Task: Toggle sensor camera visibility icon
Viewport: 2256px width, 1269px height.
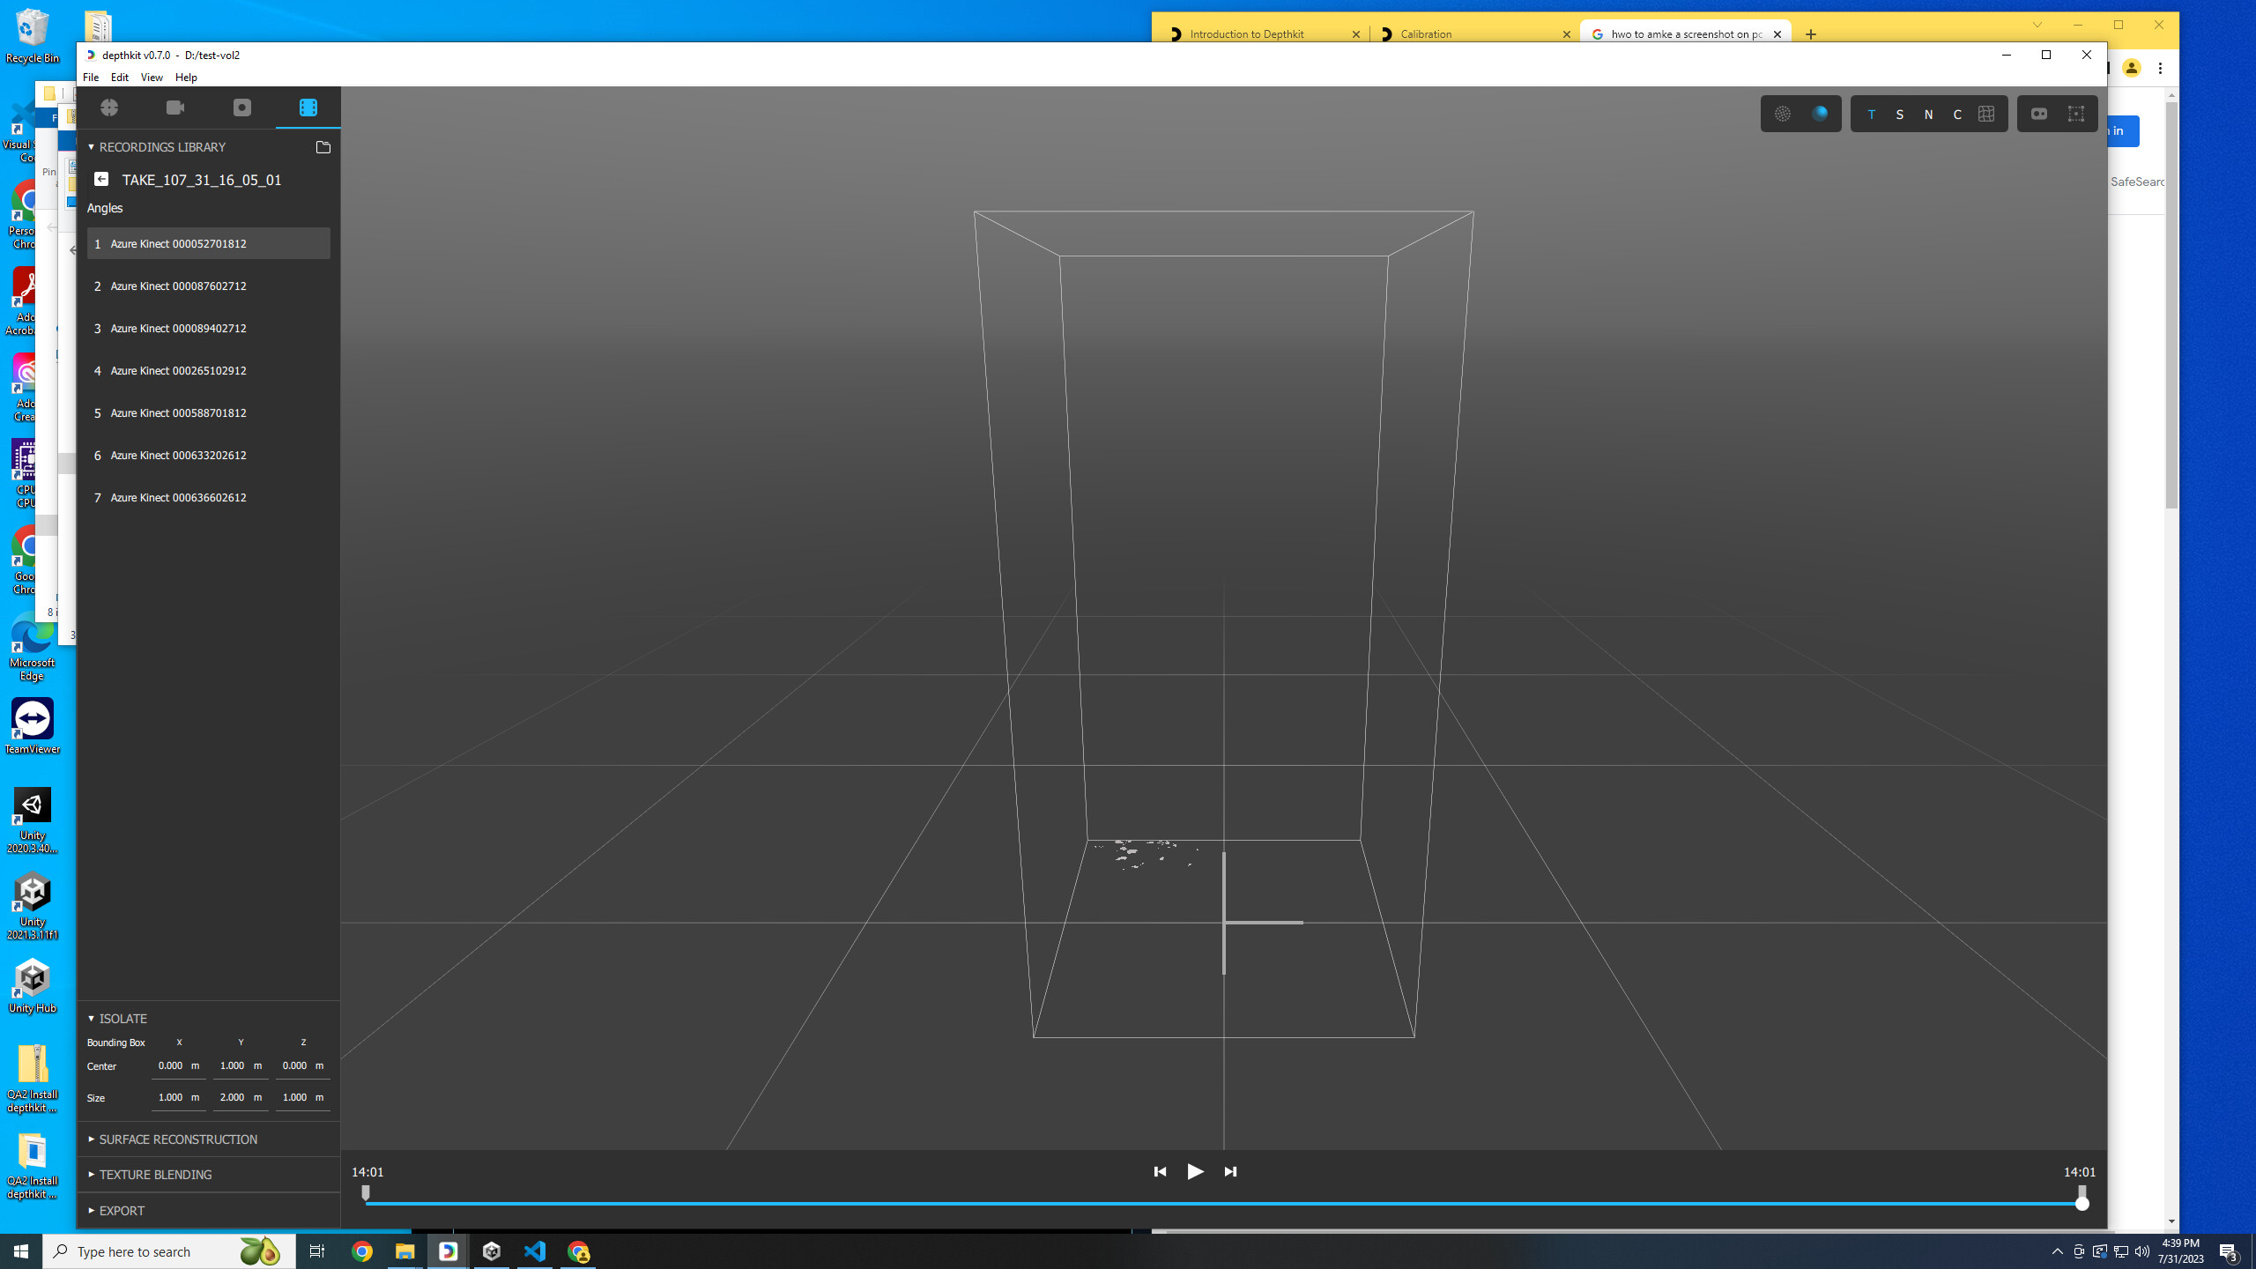Action: click(x=2038, y=114)
